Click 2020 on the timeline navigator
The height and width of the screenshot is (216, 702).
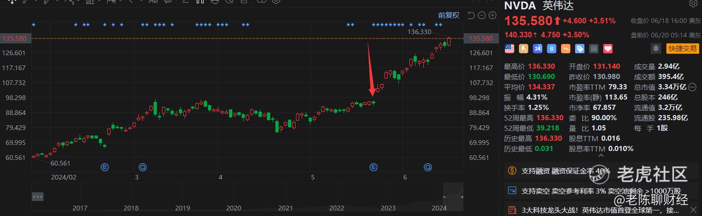(233, 208)
